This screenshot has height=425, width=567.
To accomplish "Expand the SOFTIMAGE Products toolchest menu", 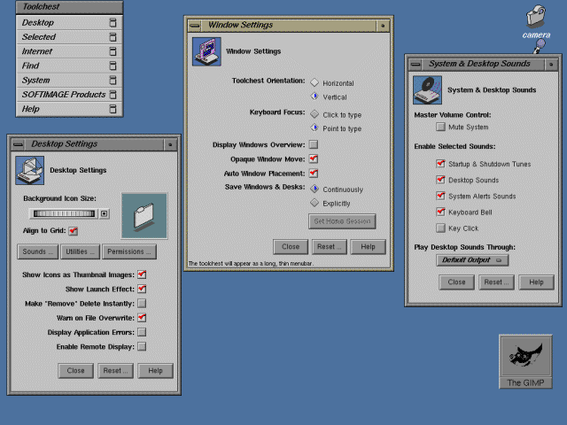I will 62,95.
